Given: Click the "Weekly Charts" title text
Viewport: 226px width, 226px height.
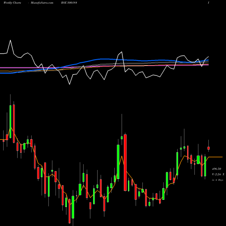Looking at the screenshot, I should [12, 3].
